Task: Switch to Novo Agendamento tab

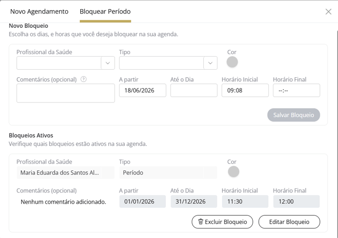Action: tap(39, 12)
